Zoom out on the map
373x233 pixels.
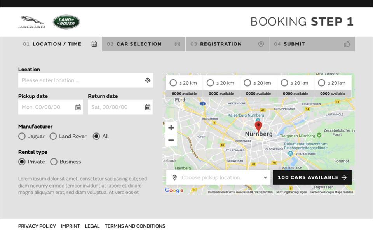(x=171, y=140)
